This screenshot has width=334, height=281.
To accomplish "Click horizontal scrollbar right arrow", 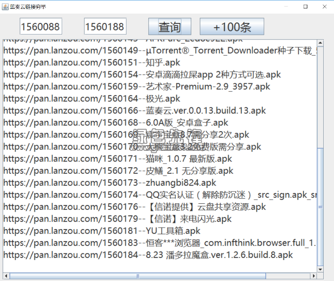I will pos(313,276).
